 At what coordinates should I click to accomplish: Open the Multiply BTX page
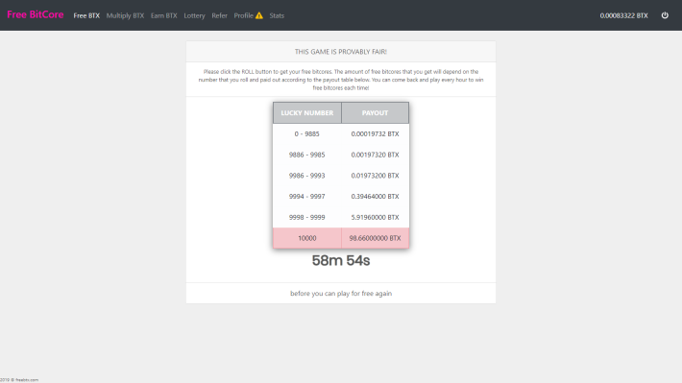click(125, 15)
